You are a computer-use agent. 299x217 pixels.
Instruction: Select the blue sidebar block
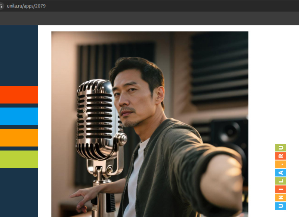[19, 116]
